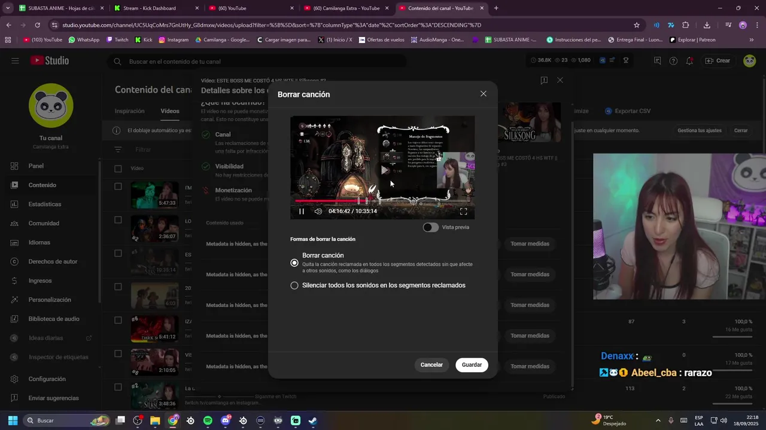Close the Detalles panel with the X
This screenshot has width=766, height=430.
click(x=560, y=80)
